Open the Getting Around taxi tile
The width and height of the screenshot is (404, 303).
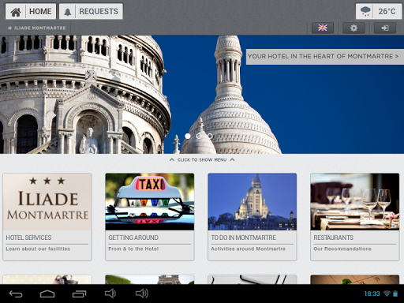150,217
